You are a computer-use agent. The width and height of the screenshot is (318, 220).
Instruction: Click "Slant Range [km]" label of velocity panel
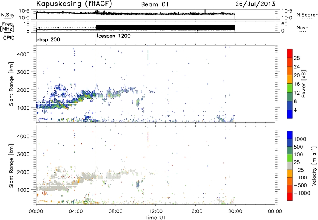click(x=11, y=166)
